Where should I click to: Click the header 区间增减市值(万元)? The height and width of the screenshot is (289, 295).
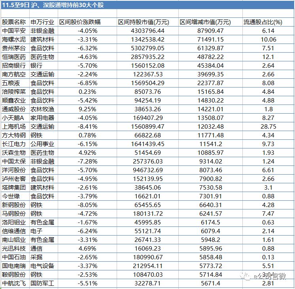pyautogui.click(x=205, y=22)
